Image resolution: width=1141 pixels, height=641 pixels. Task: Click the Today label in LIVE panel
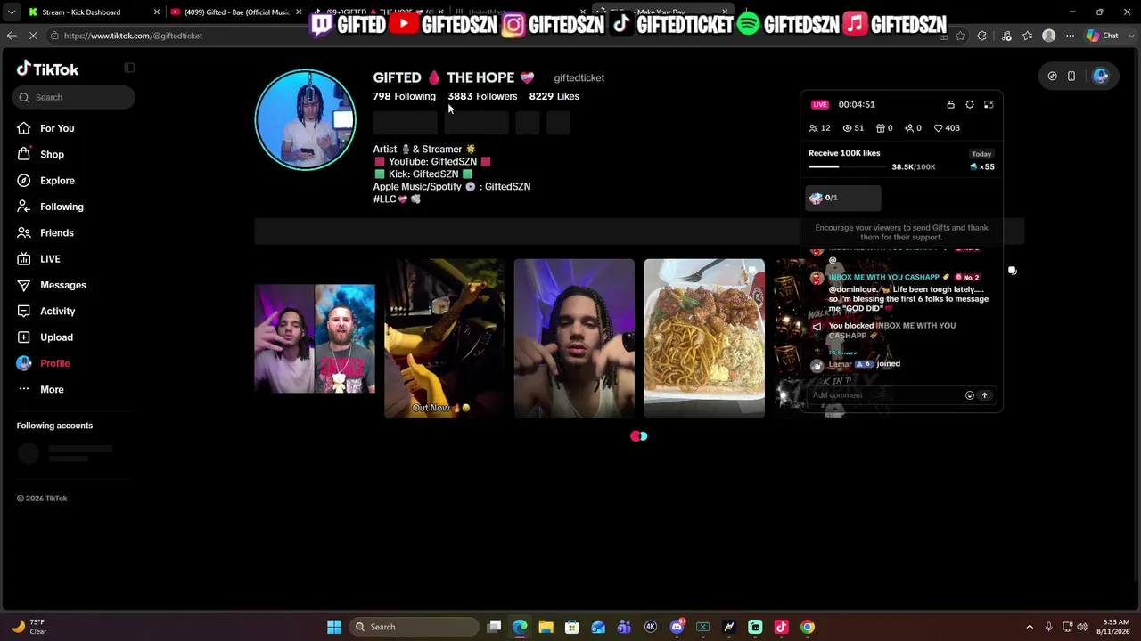click(x=981, y=154)
